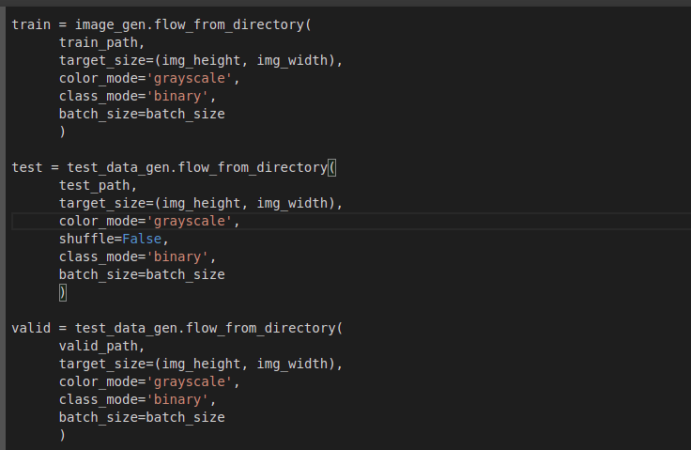The height and width of the screenshot is (450, 691).
Task: Place cursor on valid_path argument
Action: click(99, 346)
